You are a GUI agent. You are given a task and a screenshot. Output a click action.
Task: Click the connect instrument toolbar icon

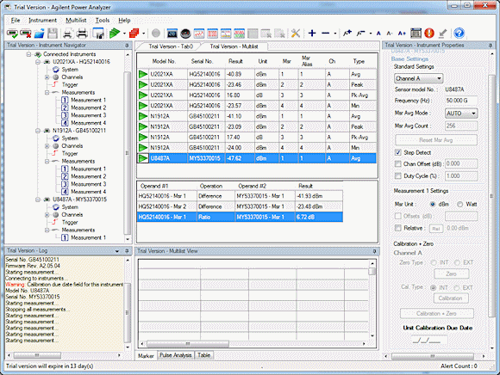click(x=12, y=33)
